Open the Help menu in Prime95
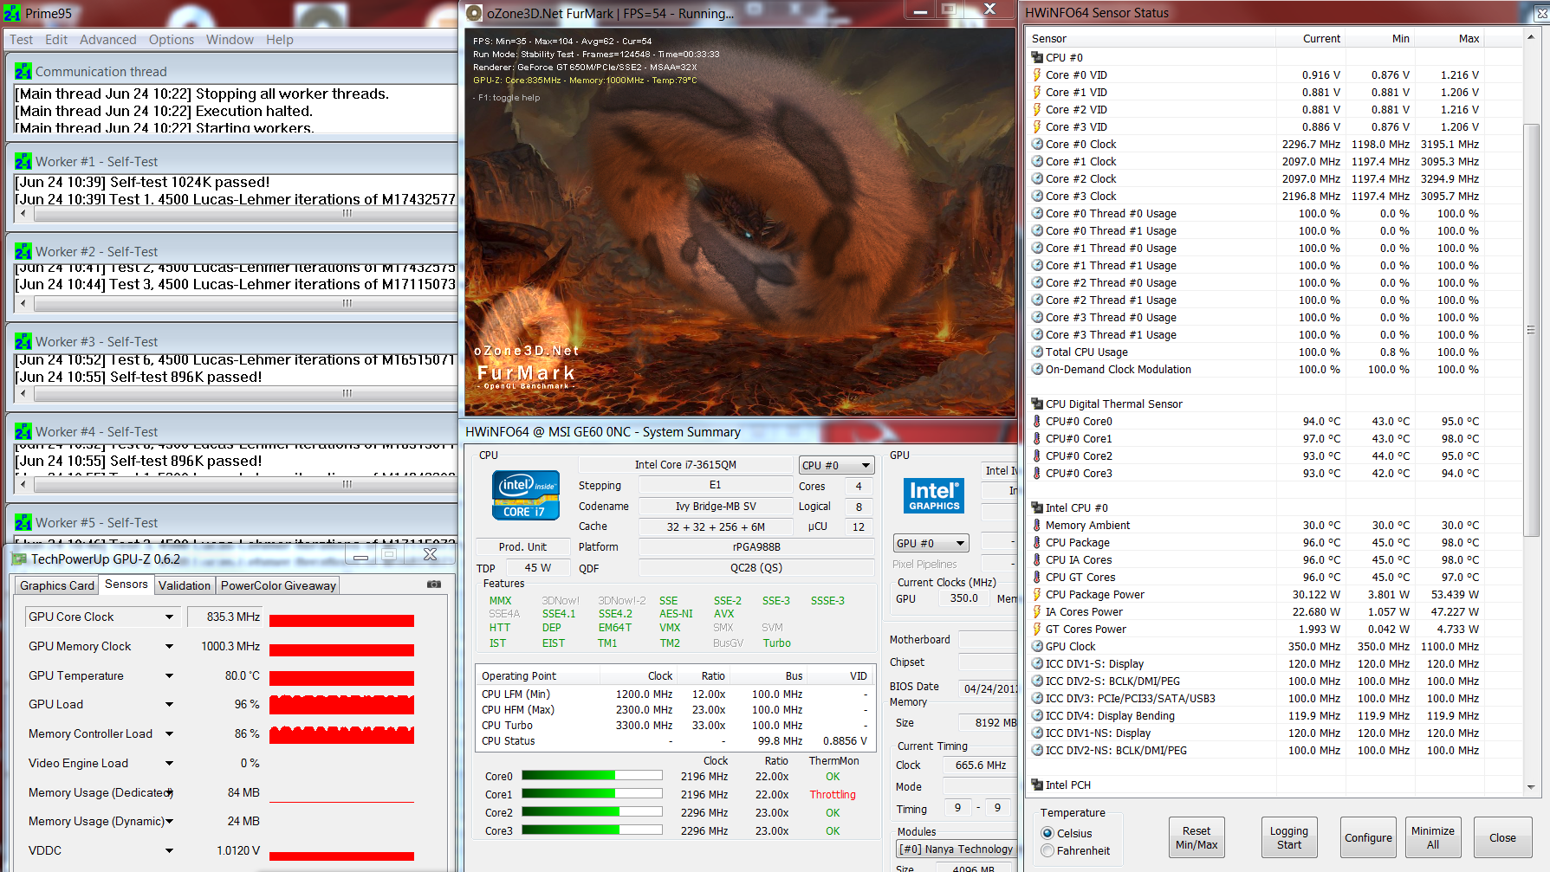This screenshot has width=1550, height=872. click(280, 40)
